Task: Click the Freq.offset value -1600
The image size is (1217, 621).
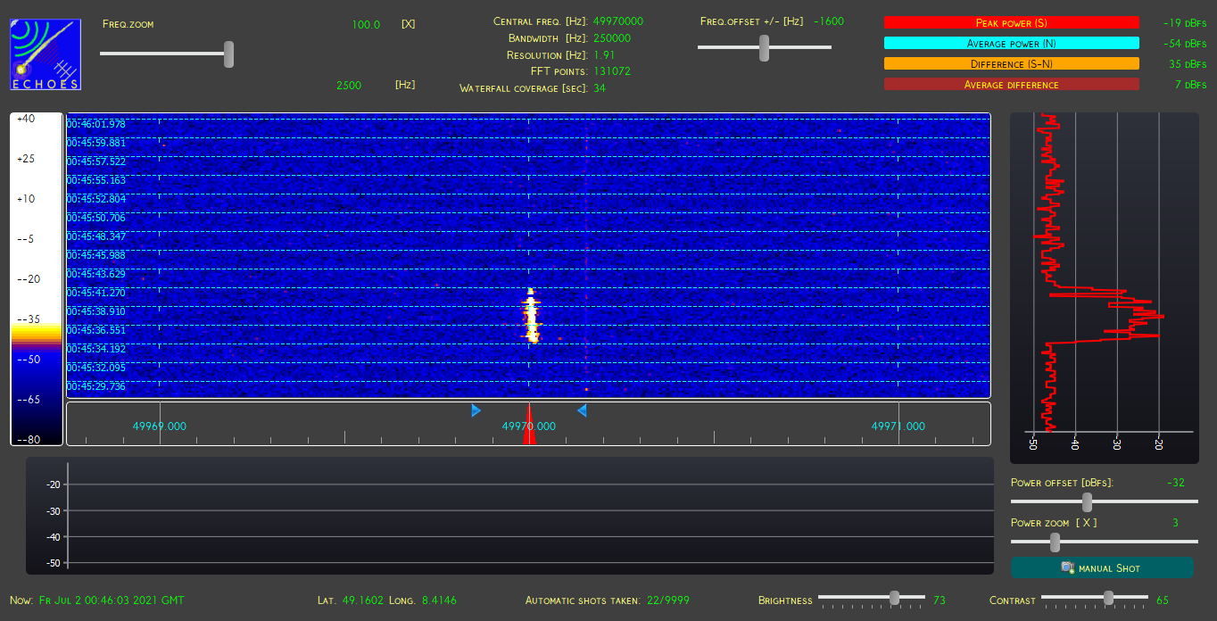Action: 829,21
